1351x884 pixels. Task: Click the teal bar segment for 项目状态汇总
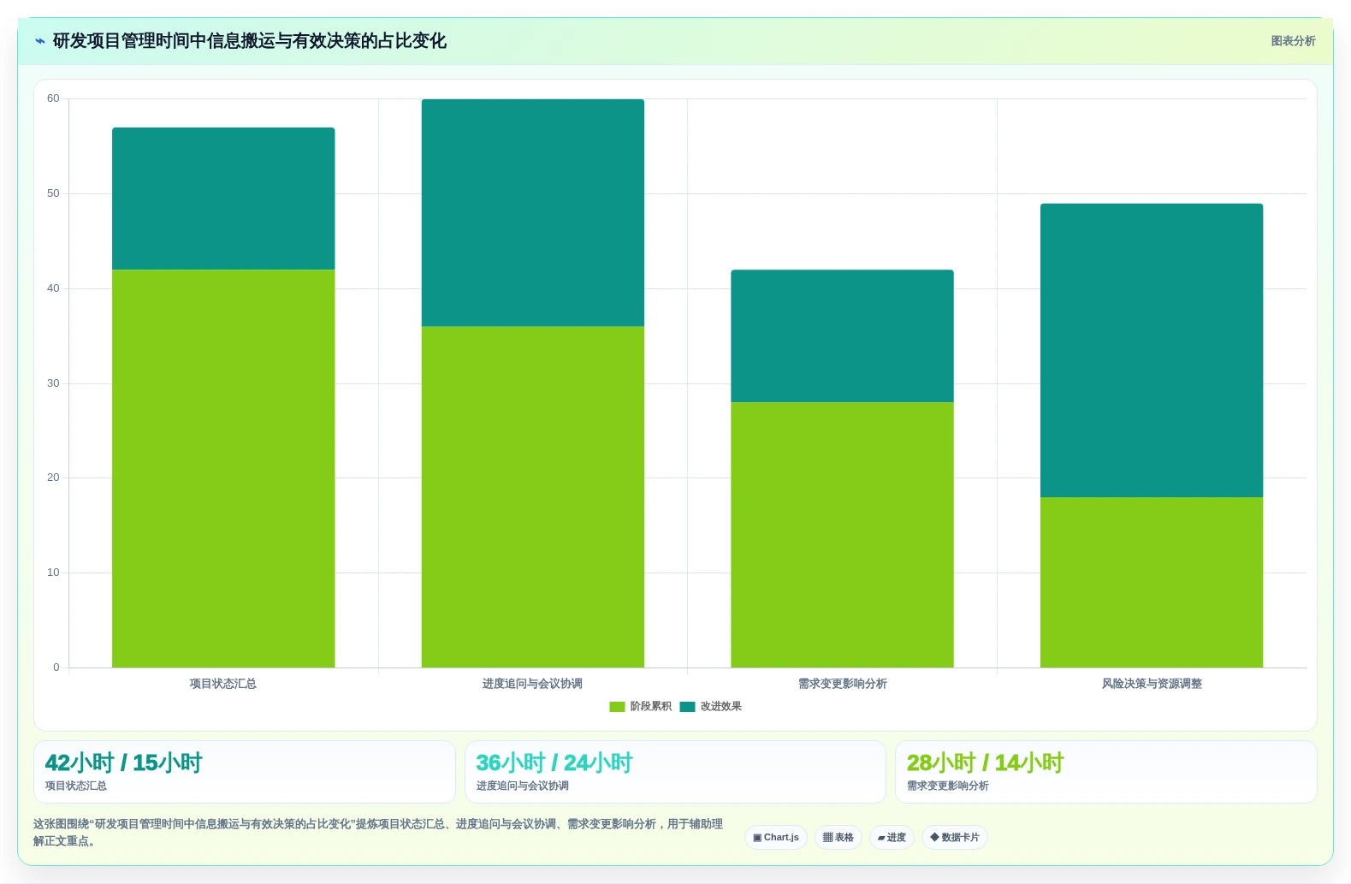223,199
